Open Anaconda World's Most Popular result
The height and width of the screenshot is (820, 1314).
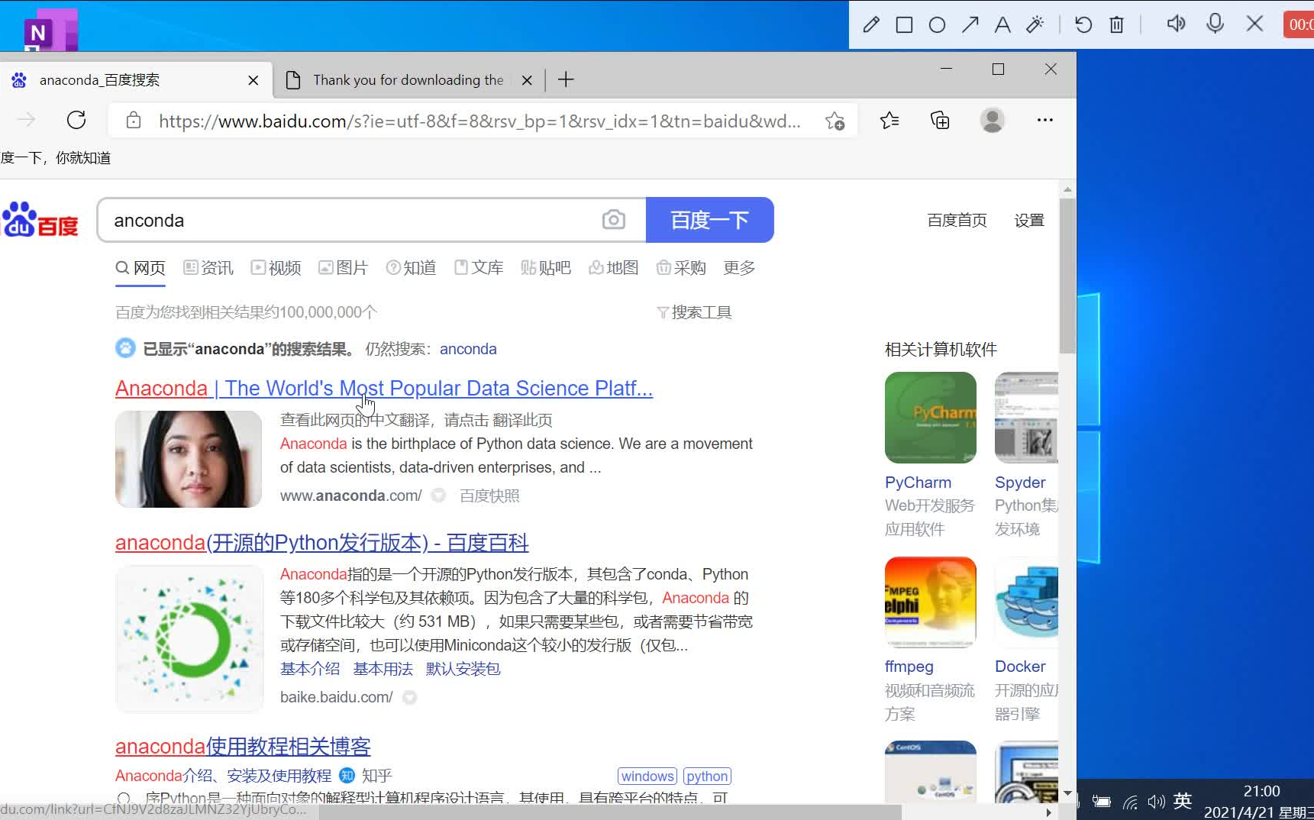pyautogui.click(x=384, y=388)
